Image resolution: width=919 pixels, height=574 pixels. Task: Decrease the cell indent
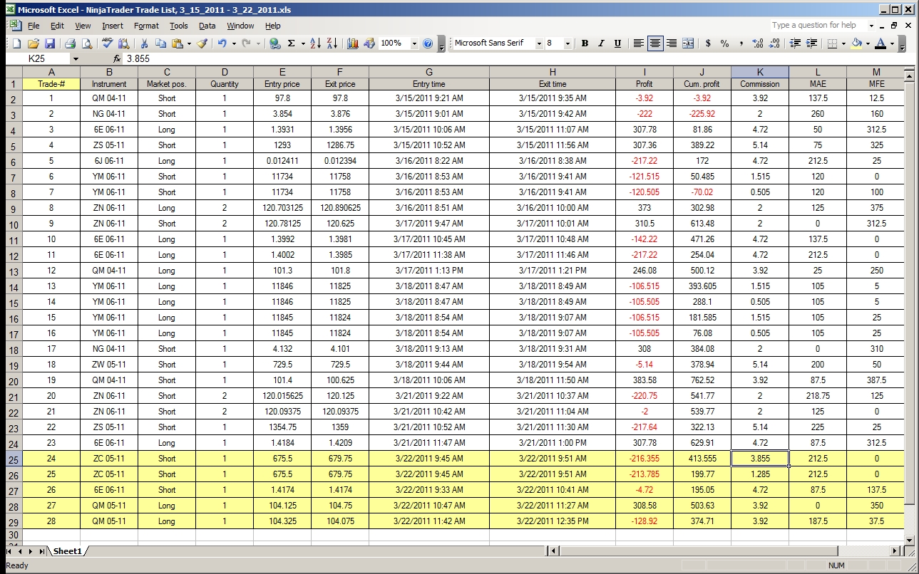795,43
